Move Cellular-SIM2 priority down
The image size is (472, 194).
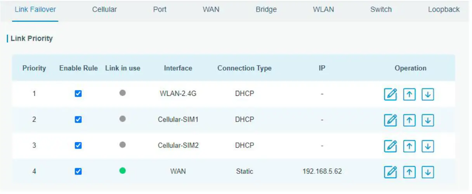coord(427,146)
